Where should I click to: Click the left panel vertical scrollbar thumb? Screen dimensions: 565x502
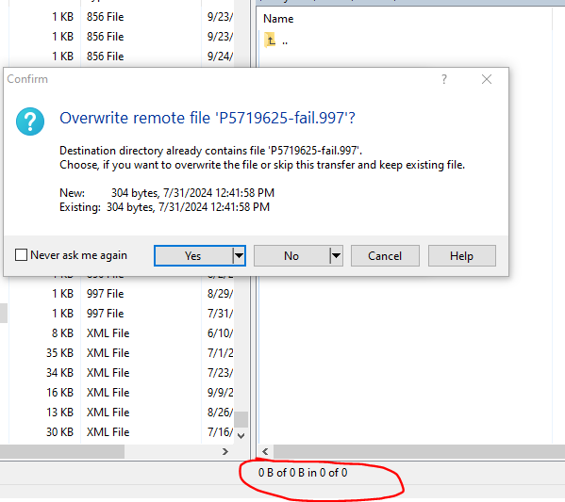[x=241, y=420]
